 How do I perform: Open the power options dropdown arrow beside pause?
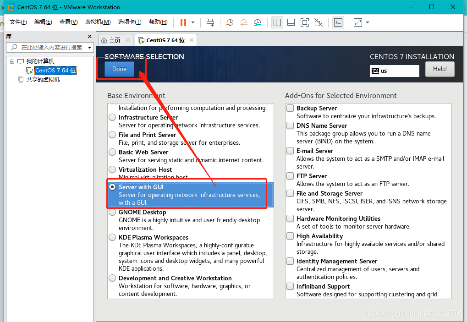click(193, 22)
